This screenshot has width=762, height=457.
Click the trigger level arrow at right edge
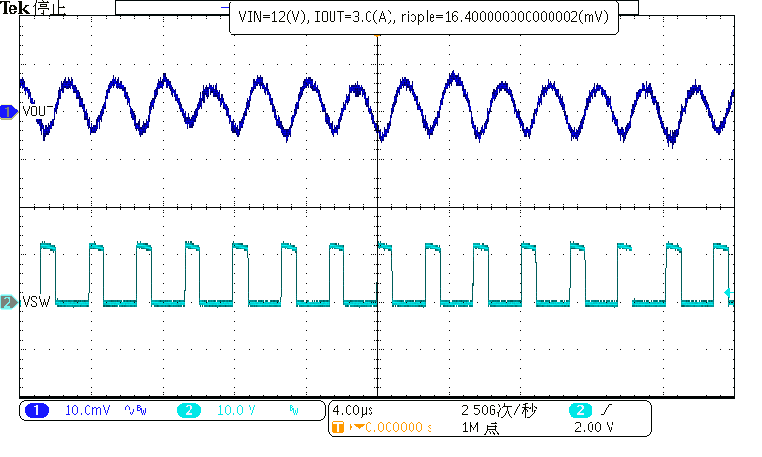[x=730, y=292]
